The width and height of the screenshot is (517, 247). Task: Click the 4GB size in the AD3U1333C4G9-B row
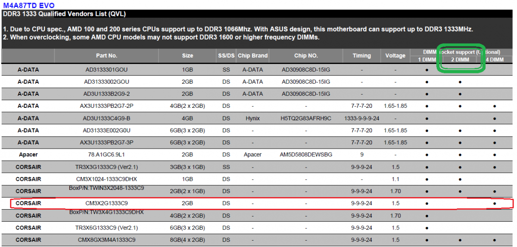tap(187, 118)
